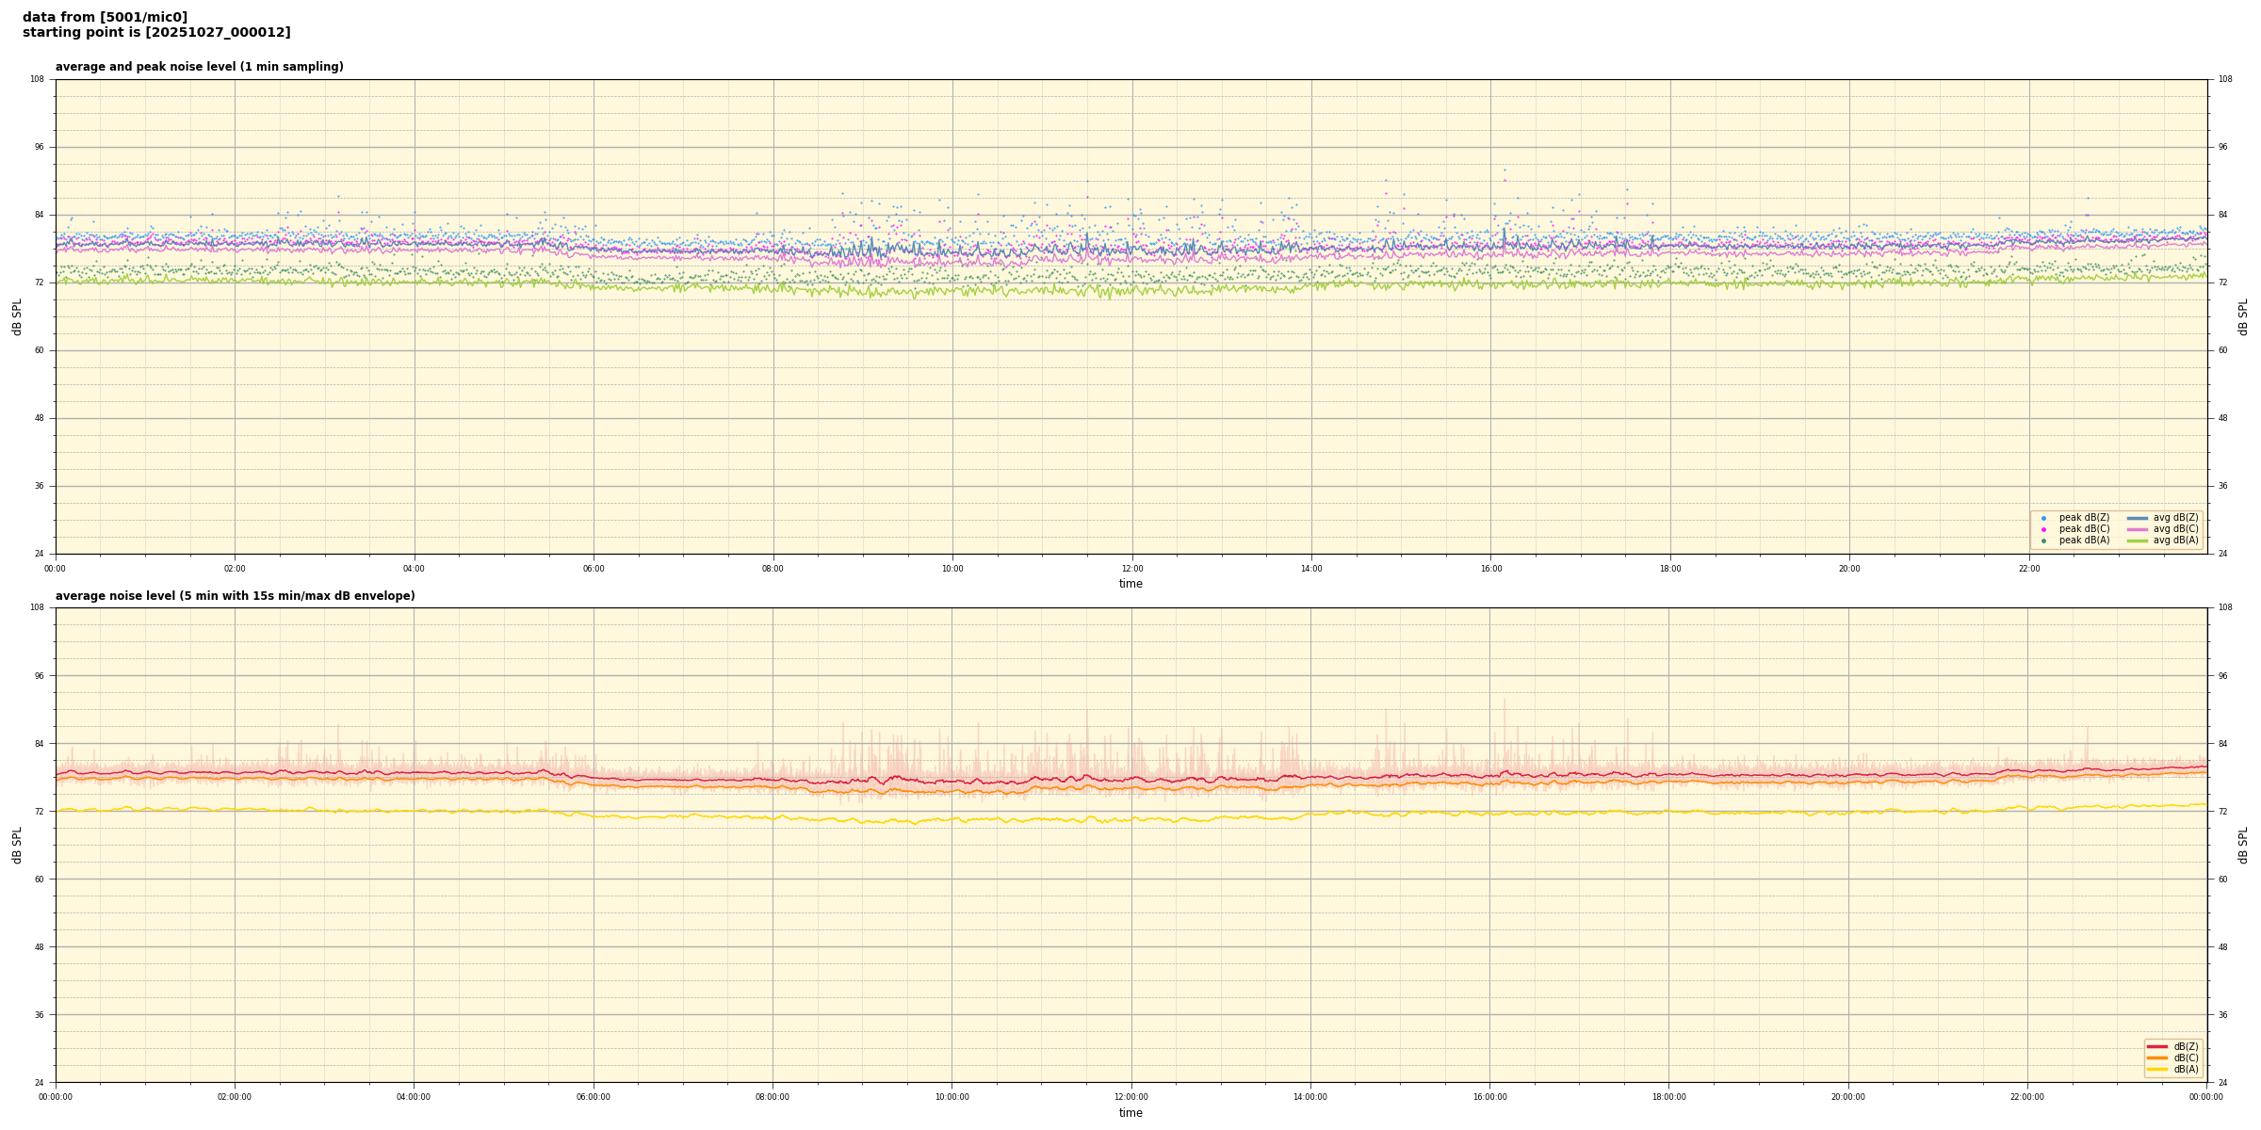Click the 'time' axis label under upper chart
Viewport: 2261px width, 1130px height.
pyautogui.click(x=1130, y=584)
